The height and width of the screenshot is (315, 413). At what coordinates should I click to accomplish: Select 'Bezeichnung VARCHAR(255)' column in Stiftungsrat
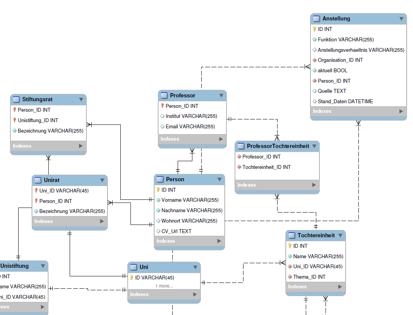[x=48, y=131]
